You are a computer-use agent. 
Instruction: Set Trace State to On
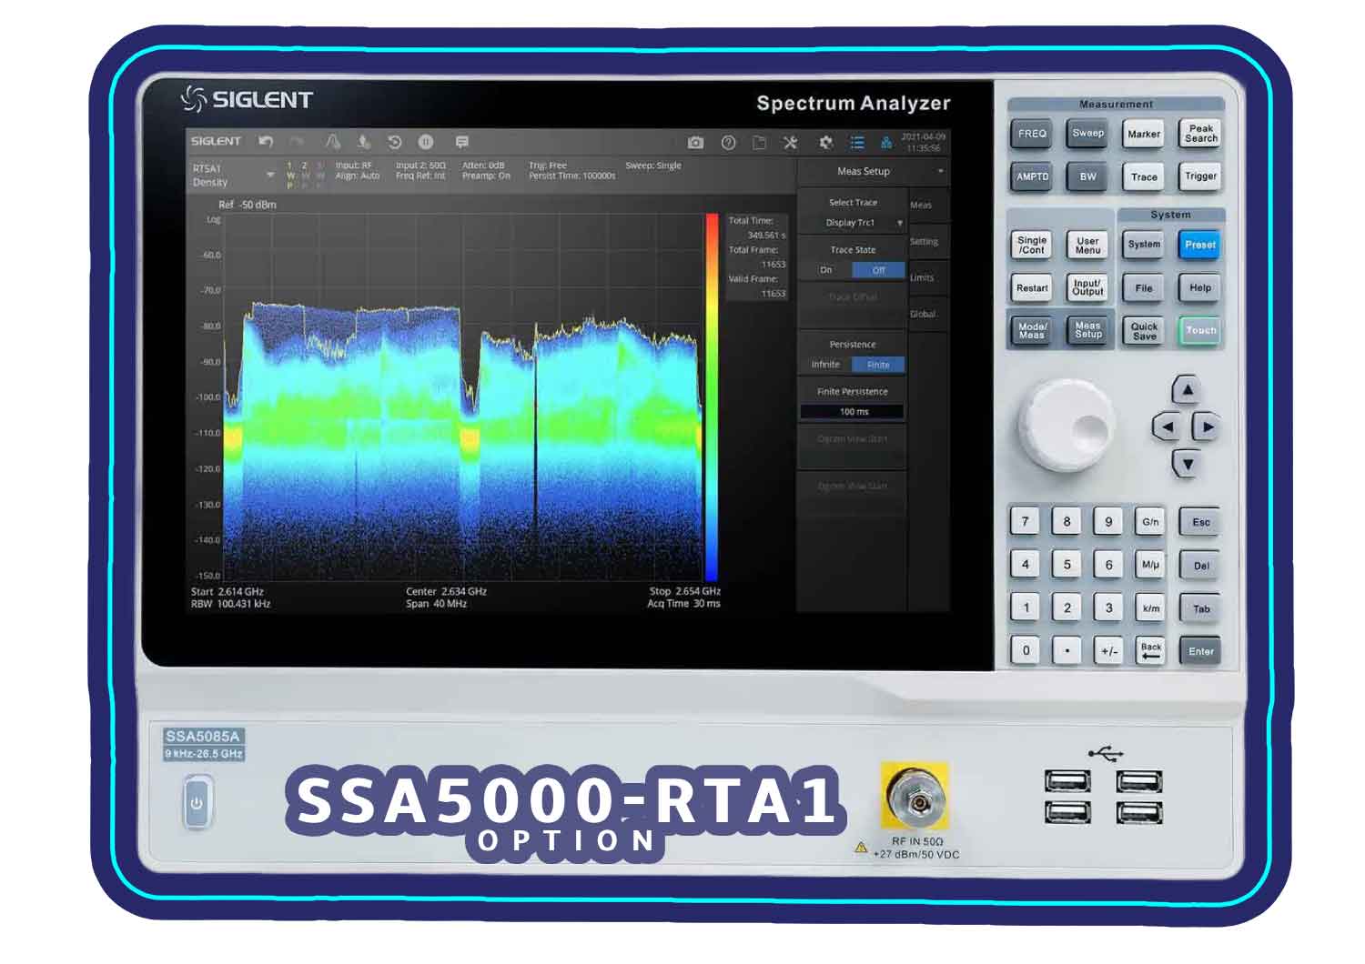[x=826, y=270]
